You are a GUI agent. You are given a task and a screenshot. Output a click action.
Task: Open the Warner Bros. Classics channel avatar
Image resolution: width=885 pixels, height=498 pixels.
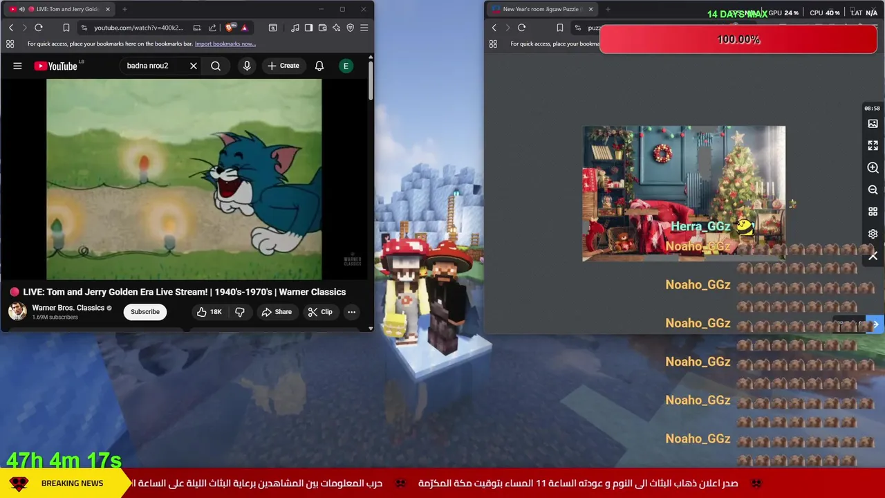click(x=17, y=311)
